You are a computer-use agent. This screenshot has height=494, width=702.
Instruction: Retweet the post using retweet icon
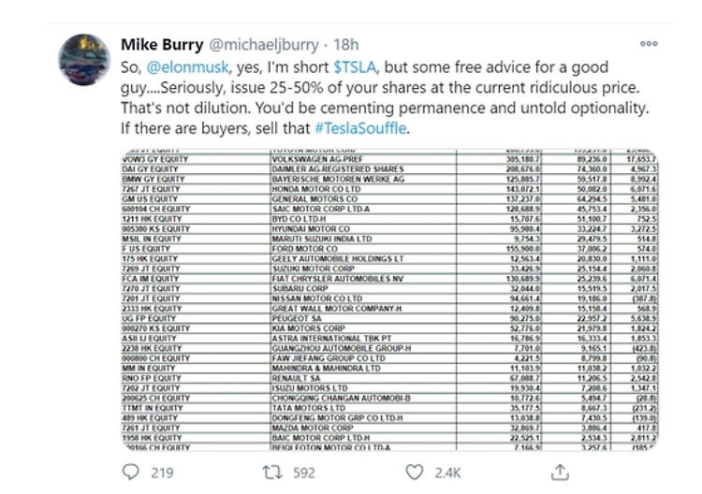tap(272, 472)
